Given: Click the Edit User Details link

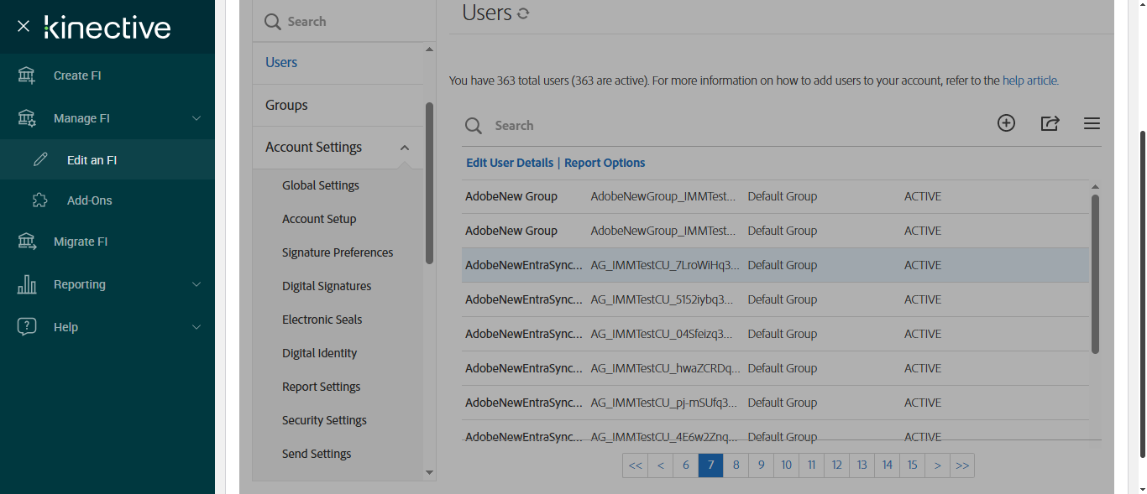Looking at the screenshot, I should [510, 163].
